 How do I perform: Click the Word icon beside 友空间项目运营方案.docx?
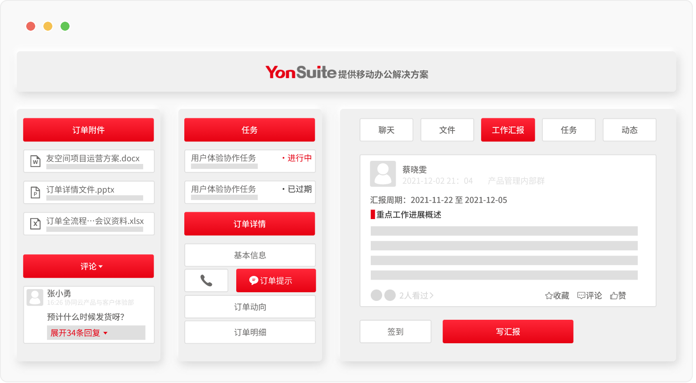point(35,161)
